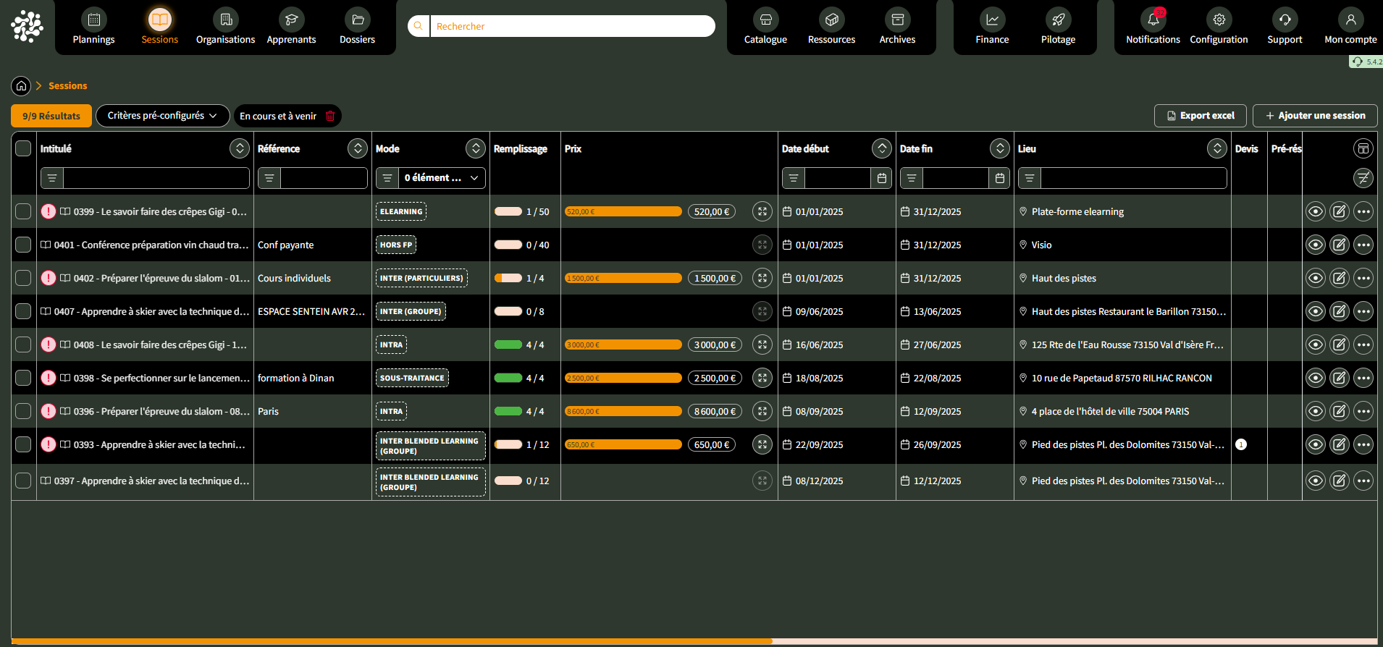Expand price details for the 520,00 € row
The image size is (1383, 647).
(x=762, y=212)
